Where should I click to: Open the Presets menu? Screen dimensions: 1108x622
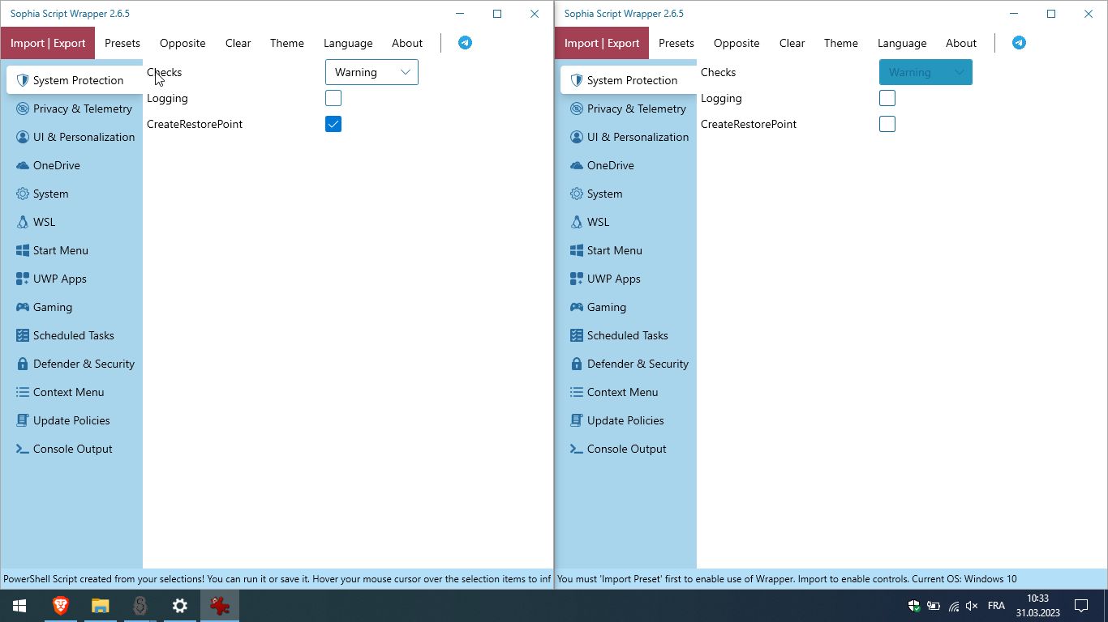(122, 43)
